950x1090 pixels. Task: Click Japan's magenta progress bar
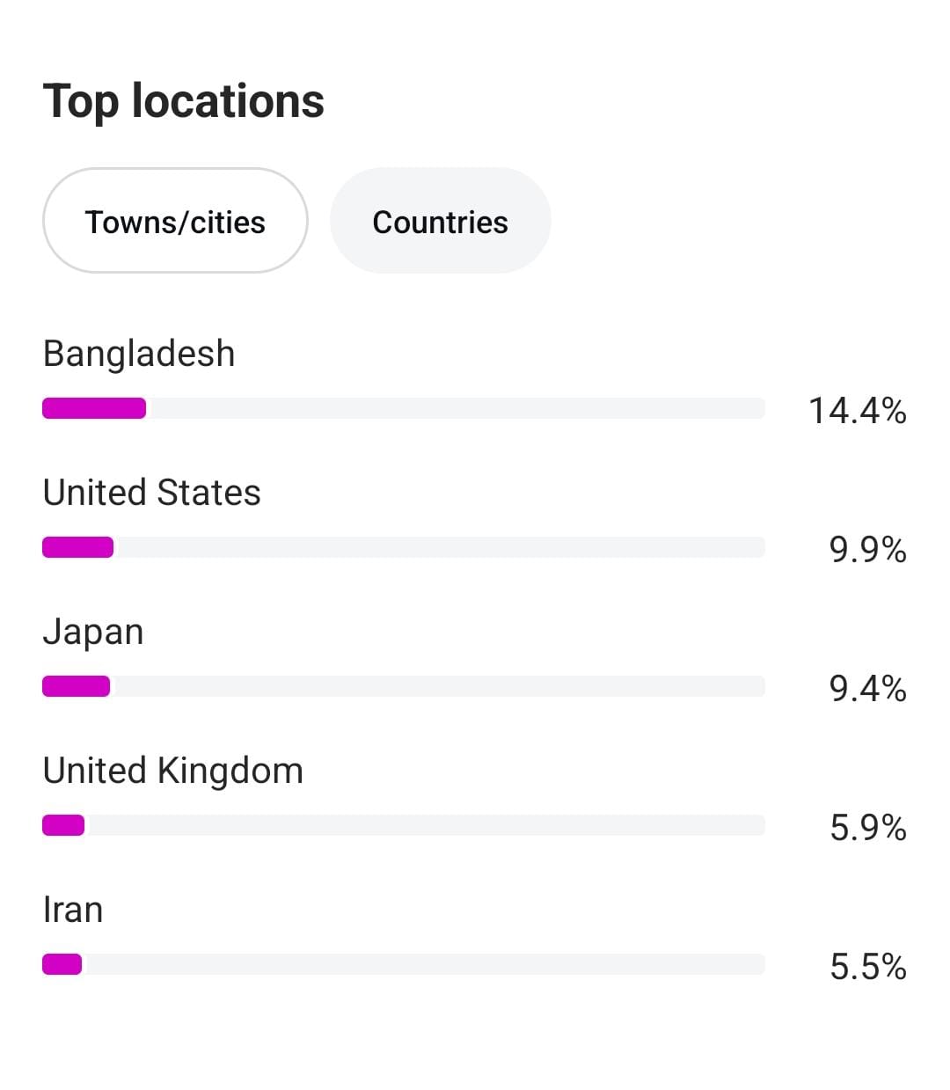[x=76, y=686]
